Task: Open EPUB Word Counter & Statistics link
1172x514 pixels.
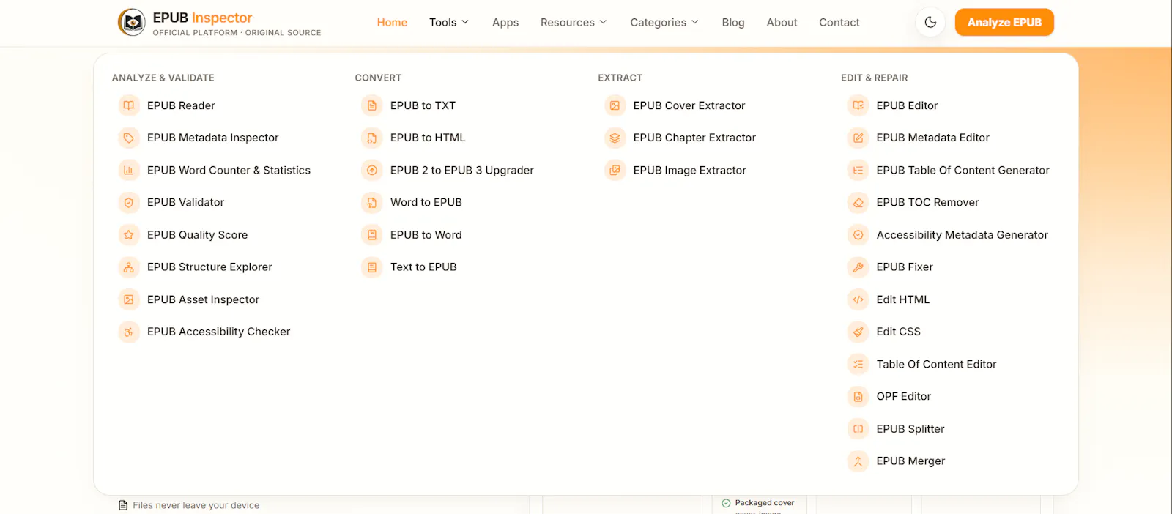Action: pyautogui.click(x=229, y=170)
